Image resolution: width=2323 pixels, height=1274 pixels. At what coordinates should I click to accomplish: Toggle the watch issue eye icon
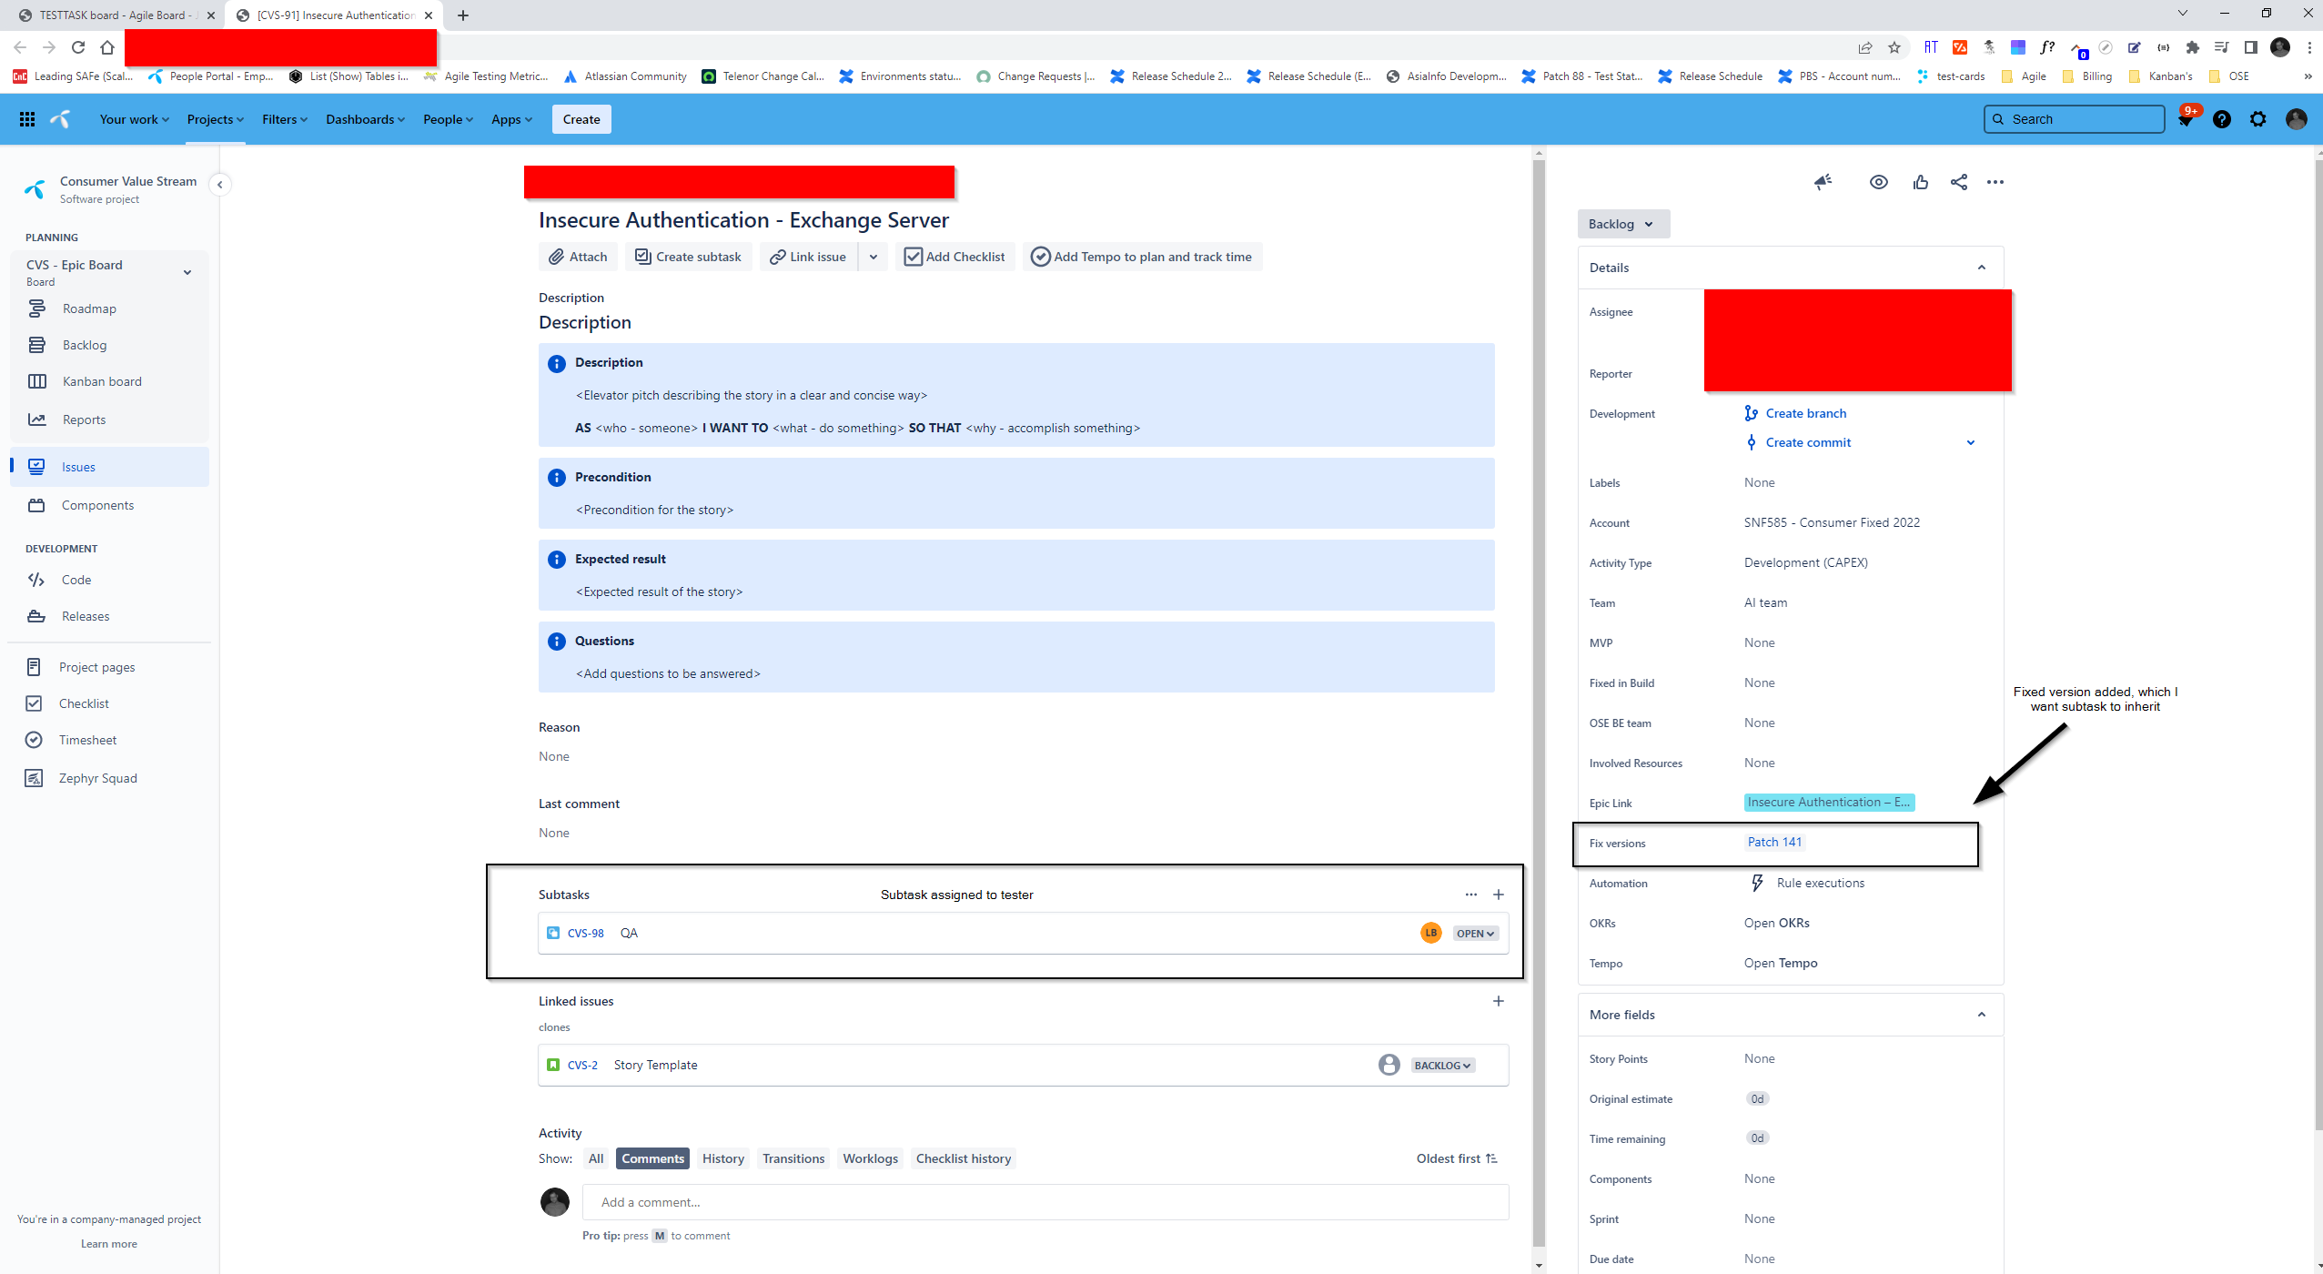[1879, 182]
